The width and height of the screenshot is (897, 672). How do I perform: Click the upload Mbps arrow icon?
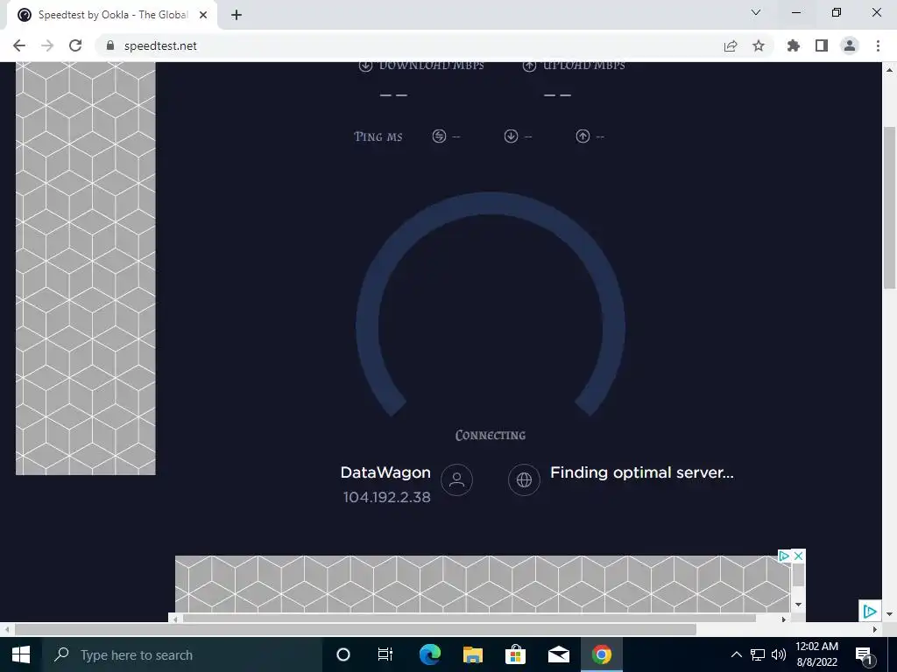pyautogui.click(x=529, y=66)
